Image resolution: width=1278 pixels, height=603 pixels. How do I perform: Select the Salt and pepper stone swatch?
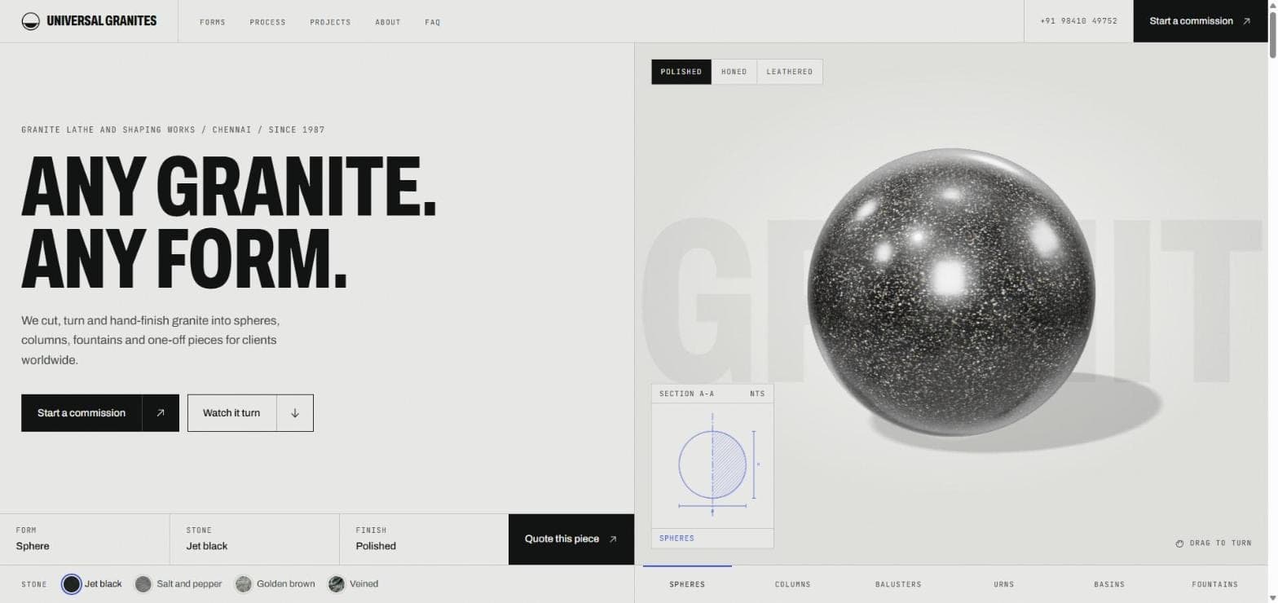tap(143, 583)
